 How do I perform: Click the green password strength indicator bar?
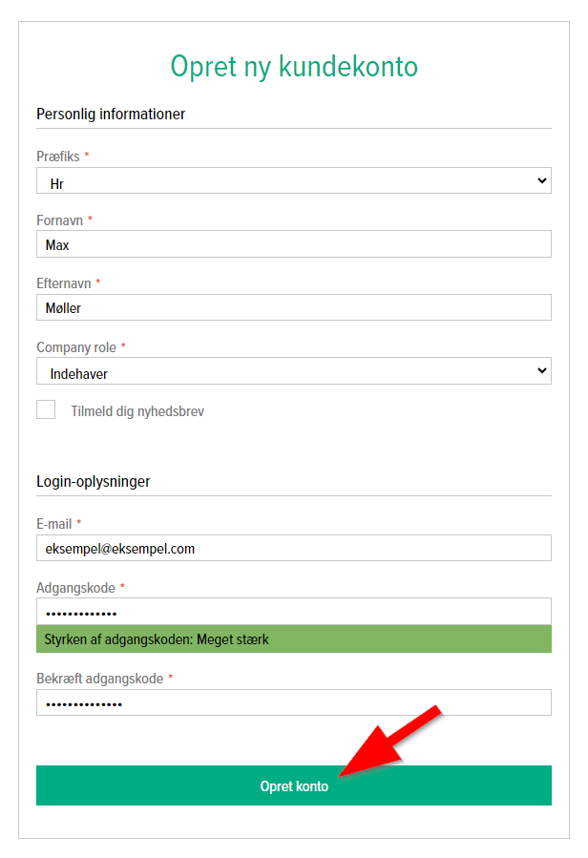pos(293,639)
